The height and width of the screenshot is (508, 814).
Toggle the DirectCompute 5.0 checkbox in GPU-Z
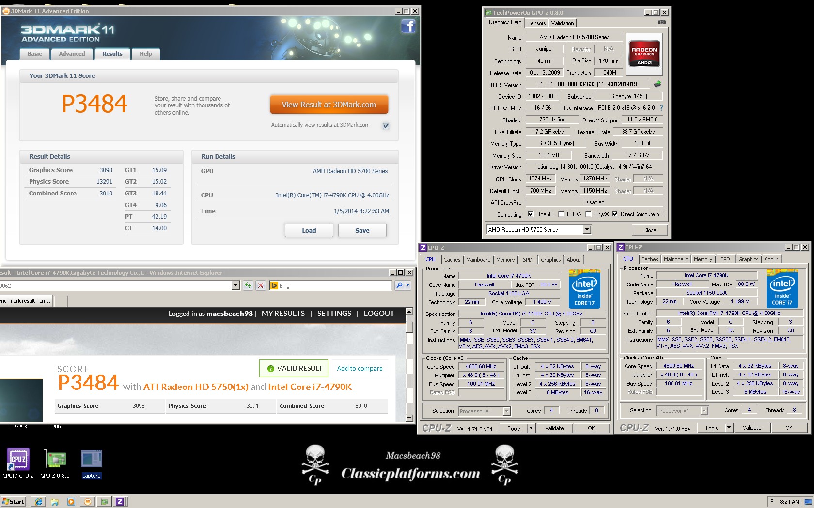(x=615, y=214)
